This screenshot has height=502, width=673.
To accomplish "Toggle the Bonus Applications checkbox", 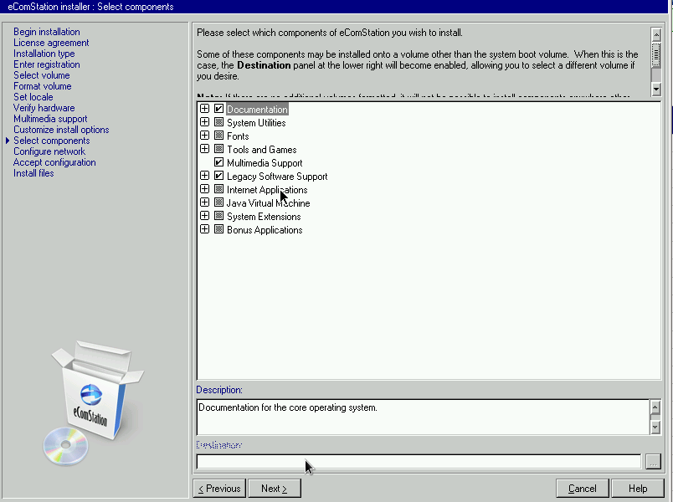I will 219,229.
